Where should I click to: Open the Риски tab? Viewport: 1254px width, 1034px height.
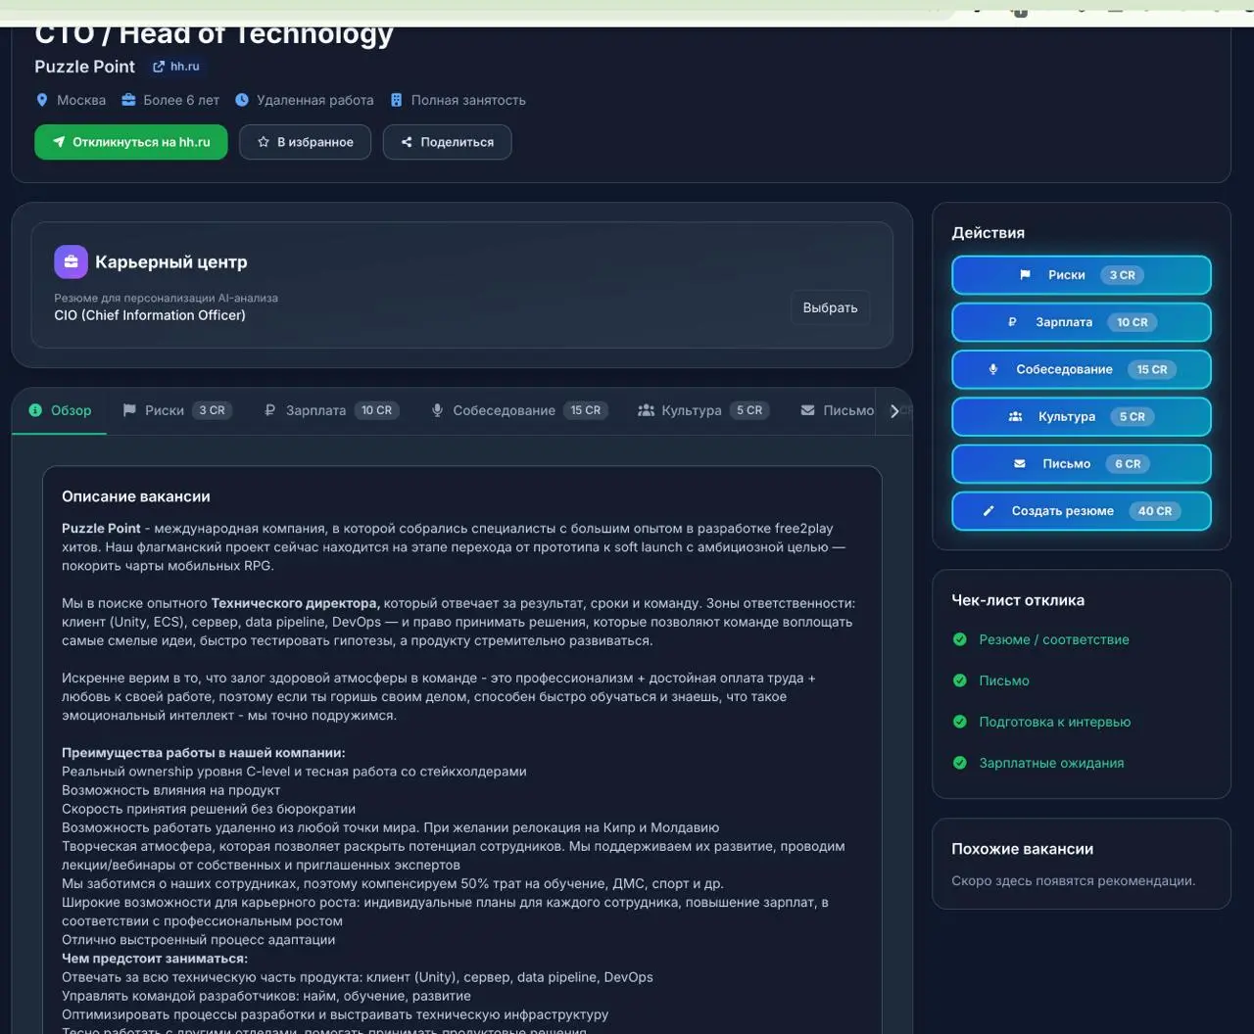(176, 410)
